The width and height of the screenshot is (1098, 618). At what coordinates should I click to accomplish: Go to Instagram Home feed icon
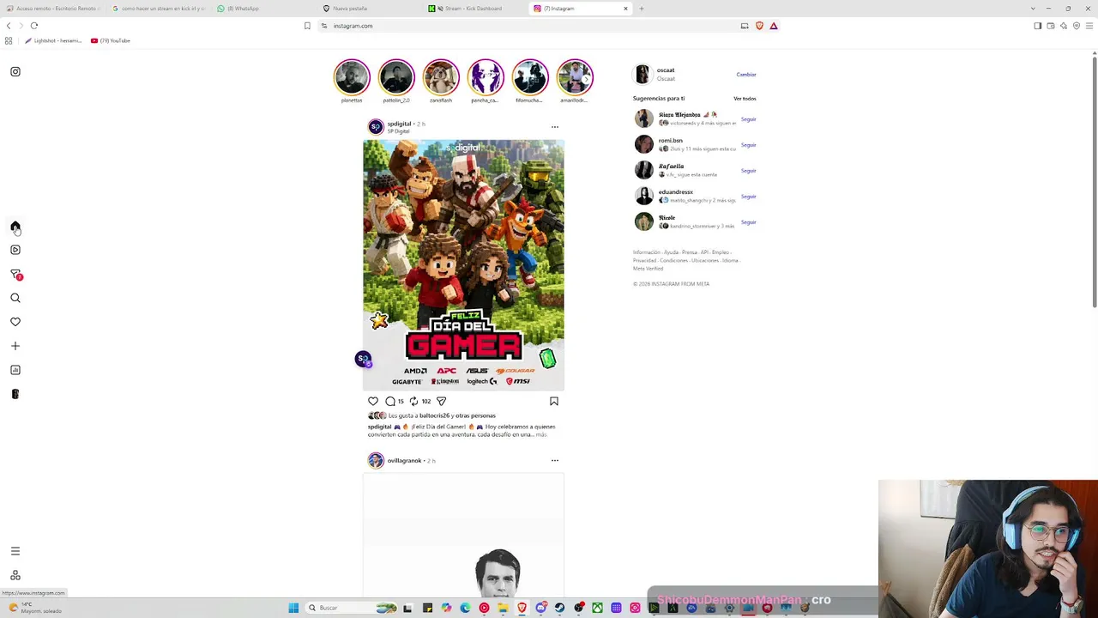(x=15, y=226)
